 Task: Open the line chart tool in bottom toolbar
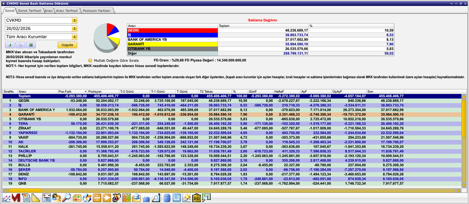click(x=6, y=198)
